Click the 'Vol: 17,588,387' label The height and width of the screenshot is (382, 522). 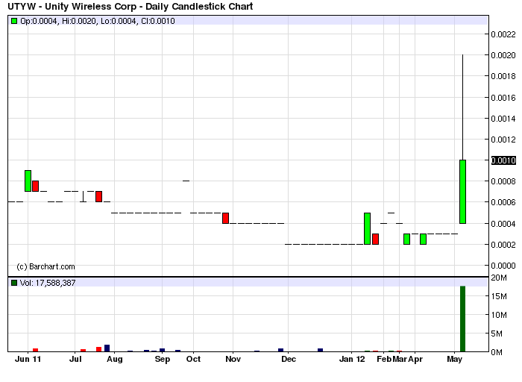click(x=48, y=283)
